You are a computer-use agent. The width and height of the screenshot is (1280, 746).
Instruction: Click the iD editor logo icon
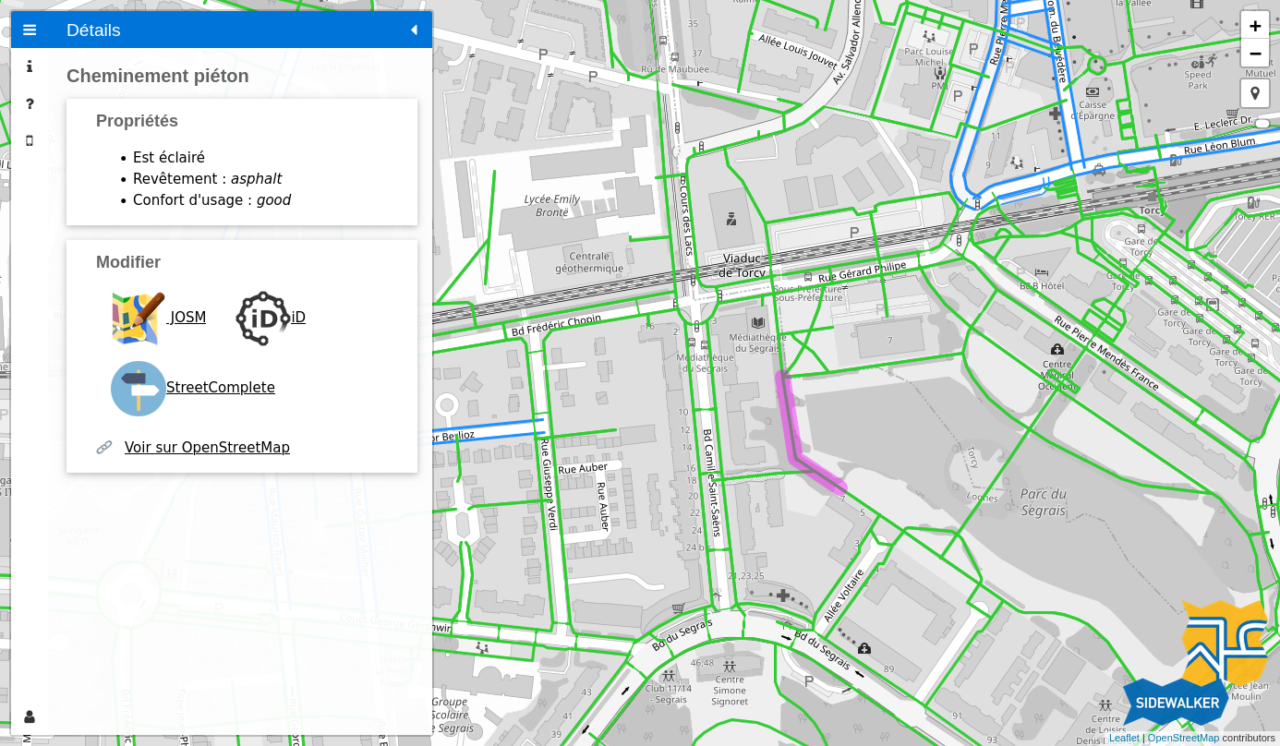click(262, 318)
